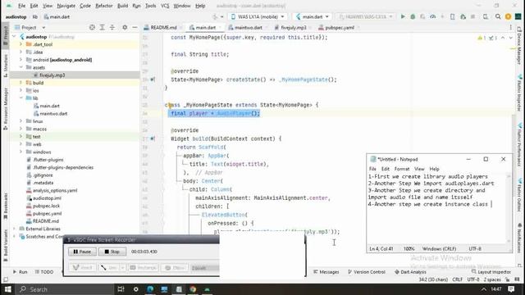
Task: Open the Version Control tool window
Action: point(367,272)
